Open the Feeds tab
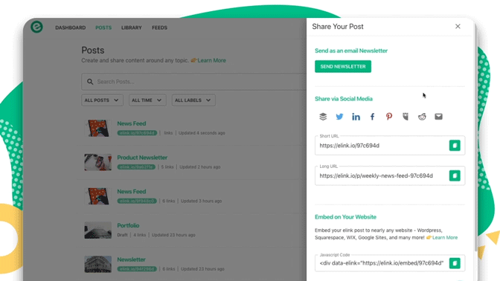Viewport: 500px width, 281px height. [x=159, y=28]
